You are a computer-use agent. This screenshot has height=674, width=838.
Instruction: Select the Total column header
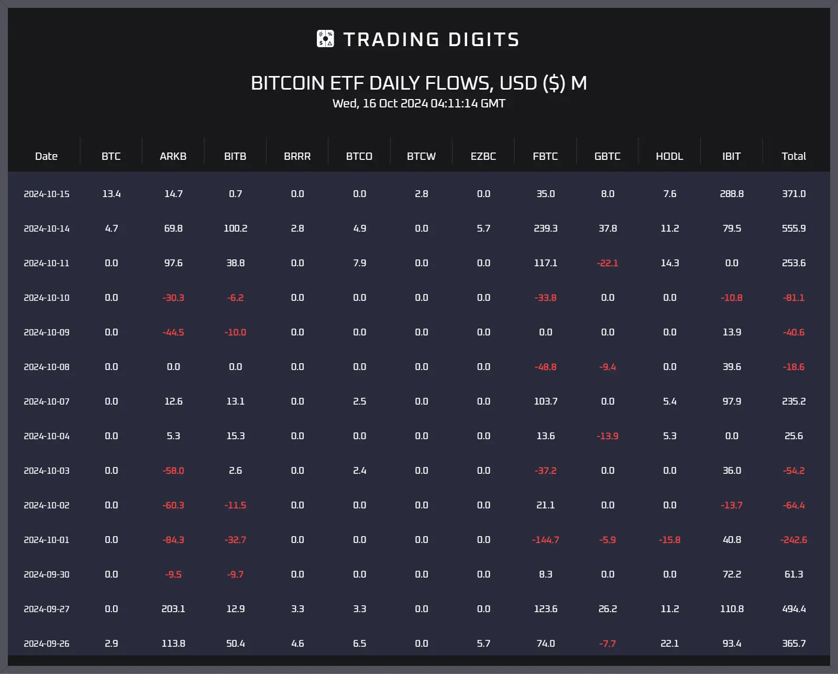(793, 156)
